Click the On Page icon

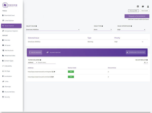tap(3, 71)
